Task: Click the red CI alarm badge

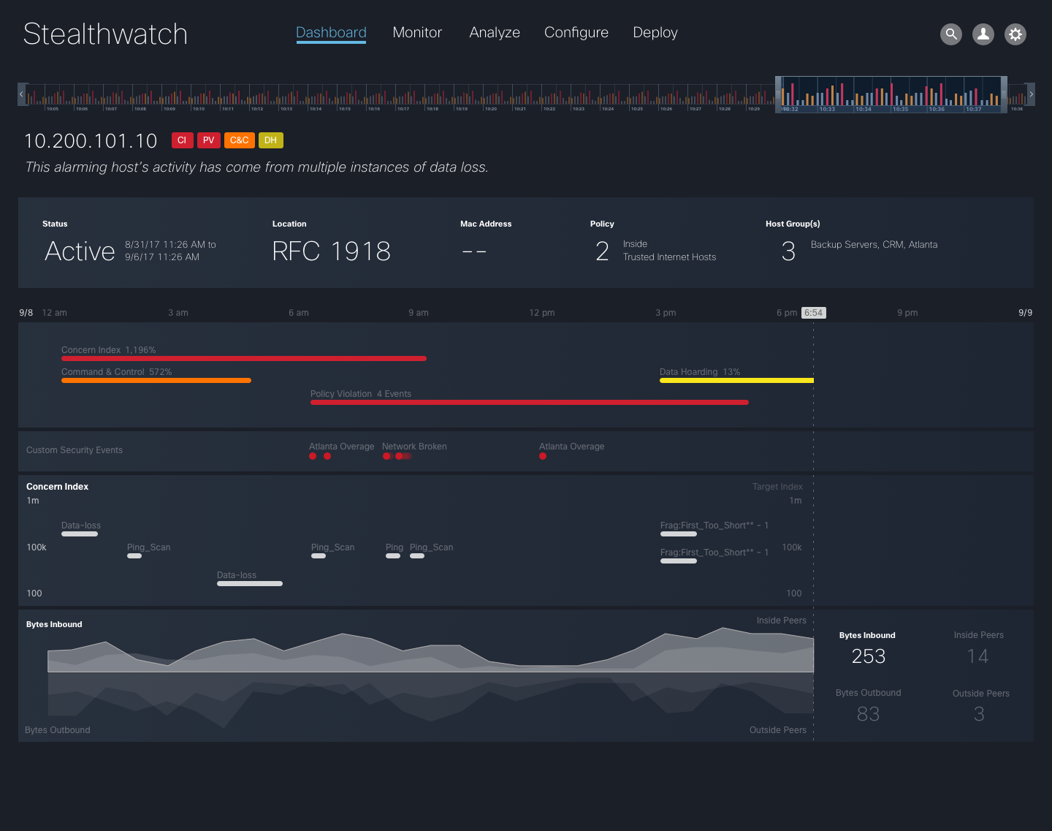Action: pos(182,140)
